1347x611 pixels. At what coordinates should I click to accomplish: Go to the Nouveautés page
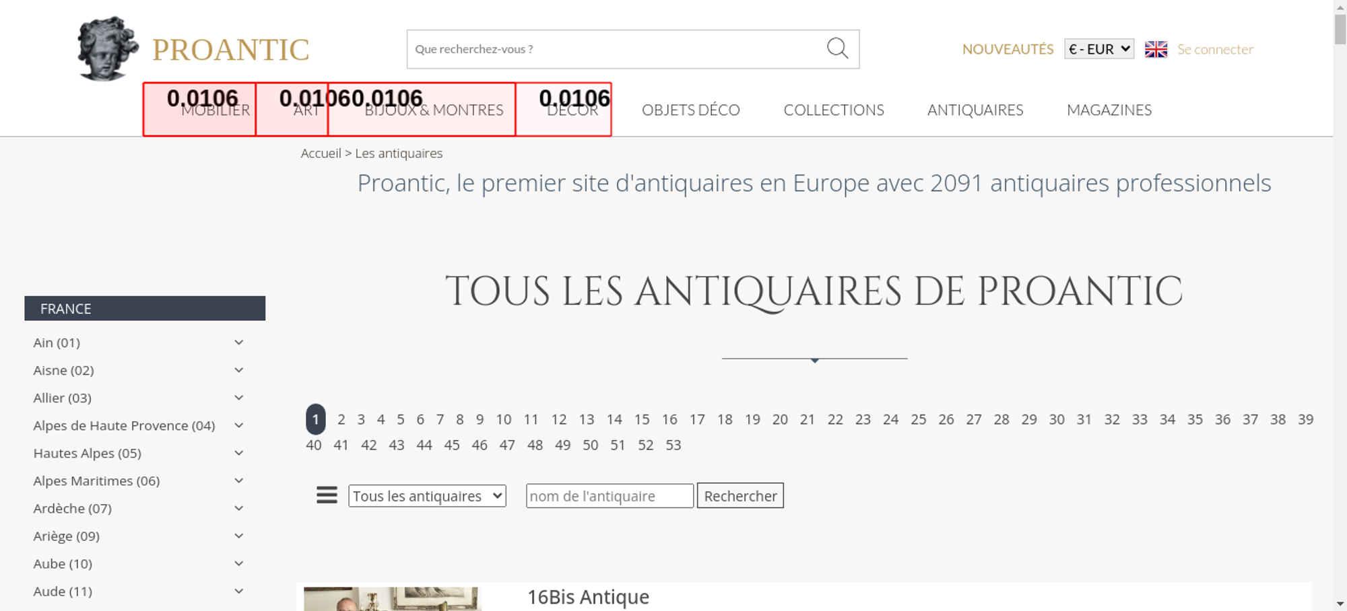(x=1008, y=49)
